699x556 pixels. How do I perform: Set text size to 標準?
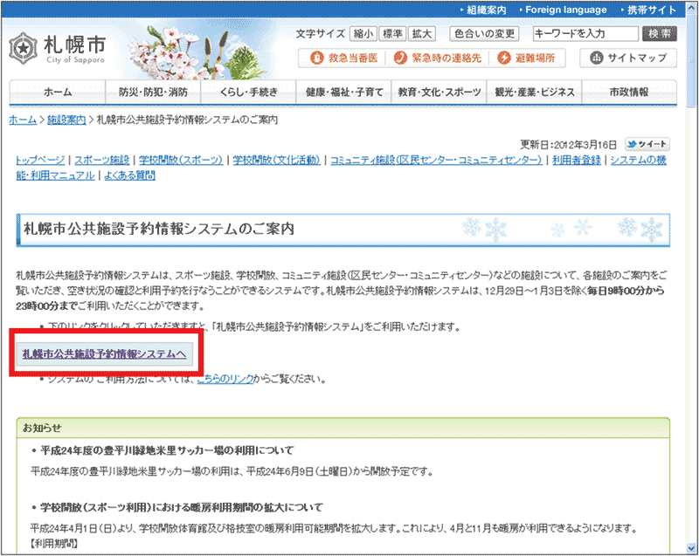[392, 34]
